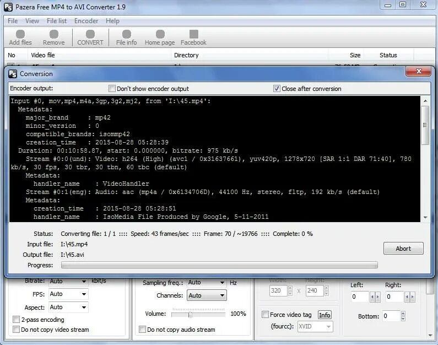Click the Left crop value field

[x=360, y=297]
